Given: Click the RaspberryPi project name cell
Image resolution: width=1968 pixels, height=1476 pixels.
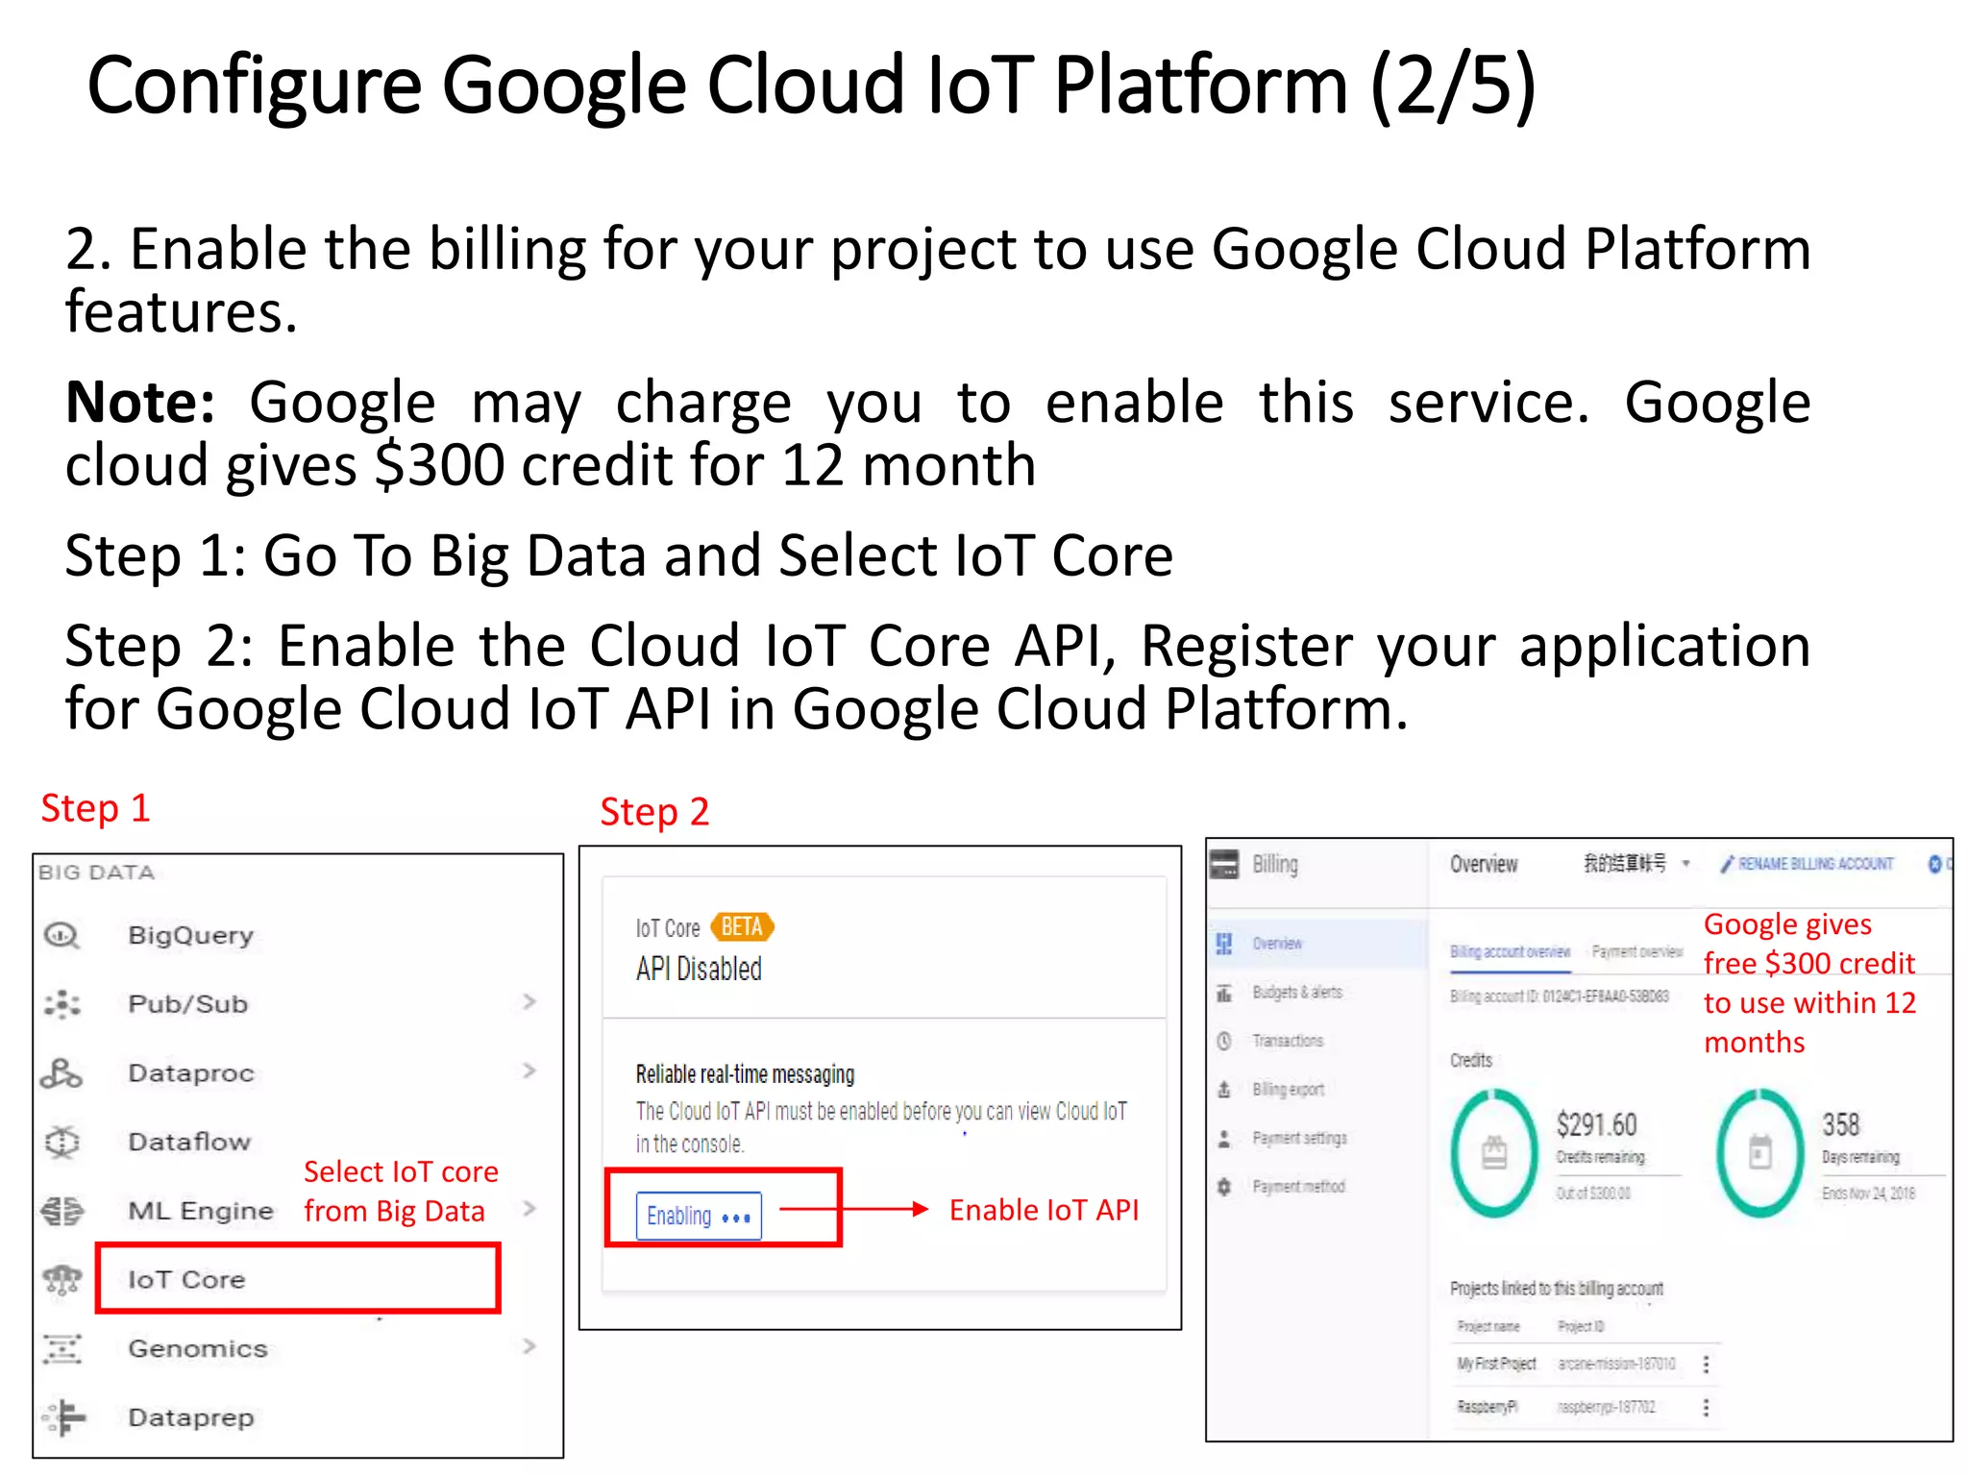Looking at the screenshot, I should [1488, 1408].
